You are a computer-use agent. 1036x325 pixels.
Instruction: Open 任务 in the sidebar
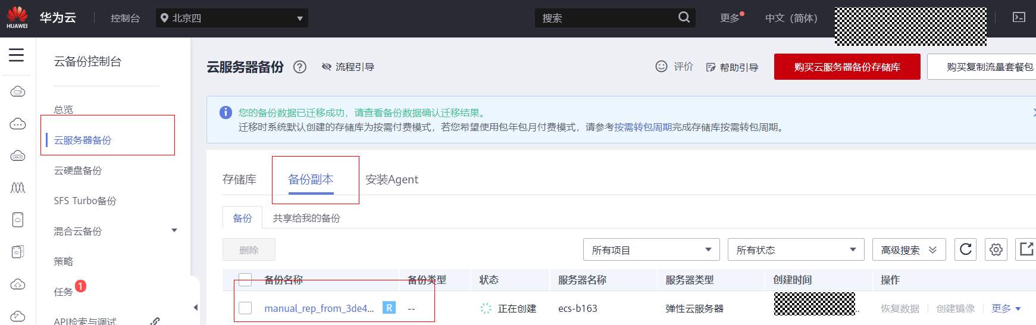click(64, 292)
